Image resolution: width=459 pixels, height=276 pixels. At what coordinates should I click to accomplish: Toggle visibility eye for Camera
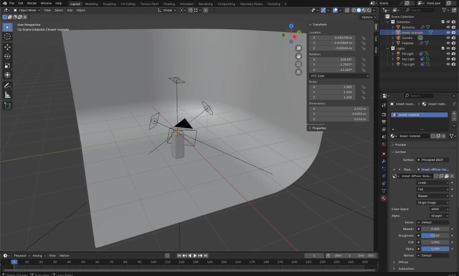(448, 38)
